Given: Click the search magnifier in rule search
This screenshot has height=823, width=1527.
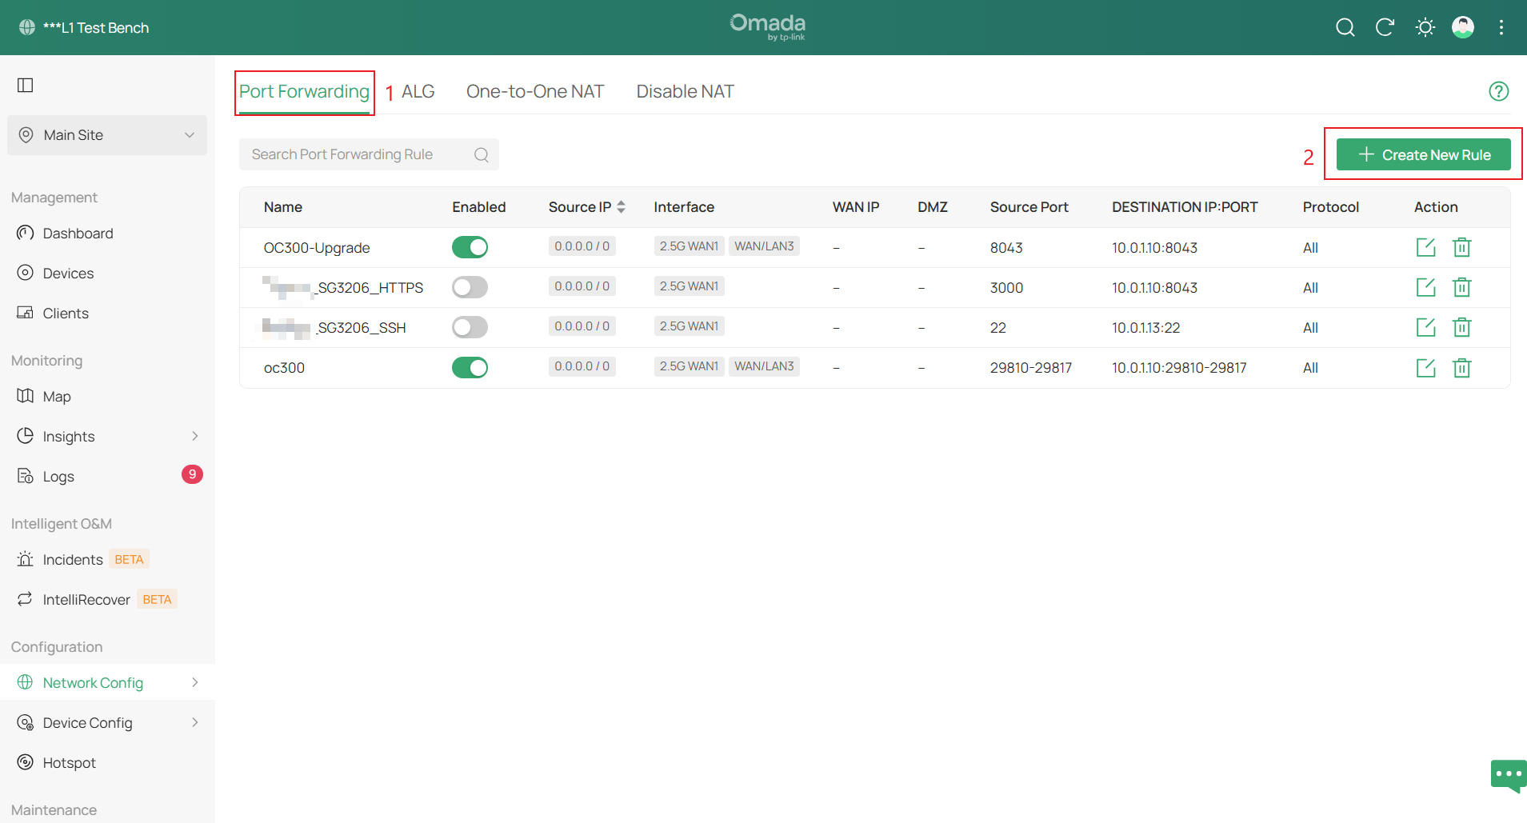Looking at the screenshot, I should point(481,154).
